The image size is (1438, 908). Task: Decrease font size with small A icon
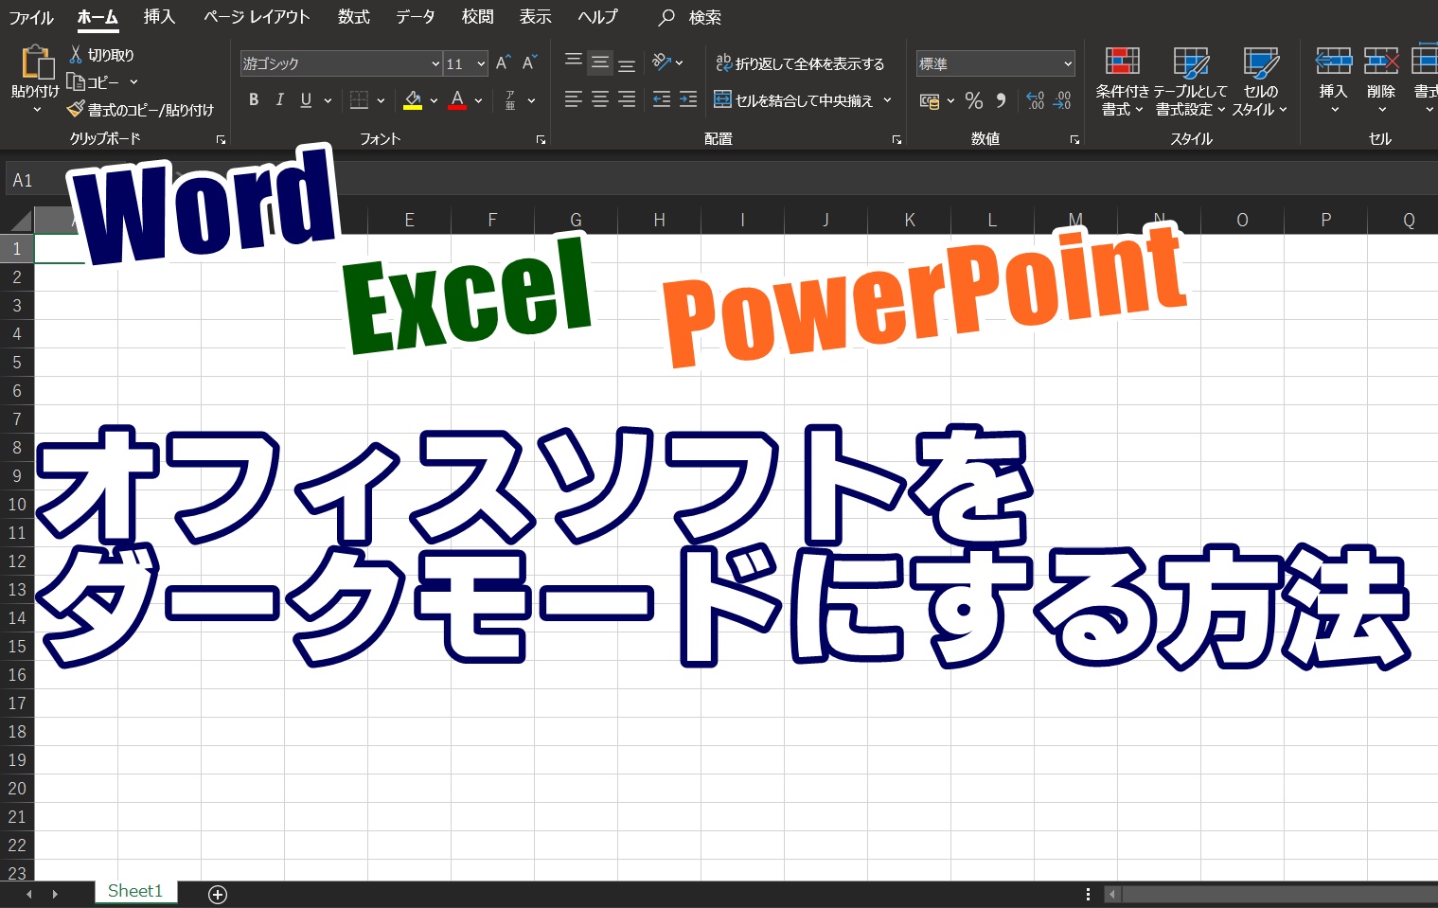(x=529, y=63)
